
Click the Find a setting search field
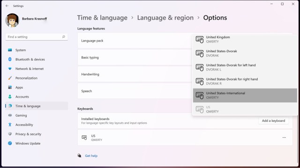[x=37, y=37]
